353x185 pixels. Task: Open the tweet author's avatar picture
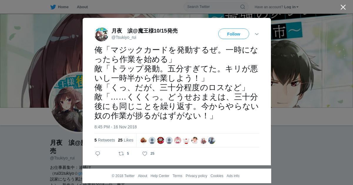click(101, 34)
